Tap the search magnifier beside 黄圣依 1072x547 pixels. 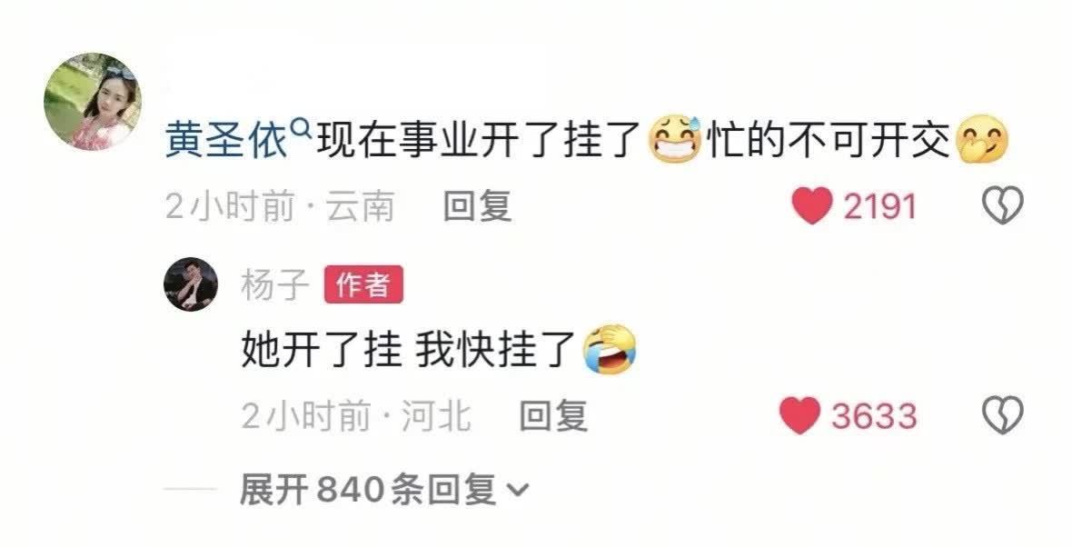coord(301,127)
